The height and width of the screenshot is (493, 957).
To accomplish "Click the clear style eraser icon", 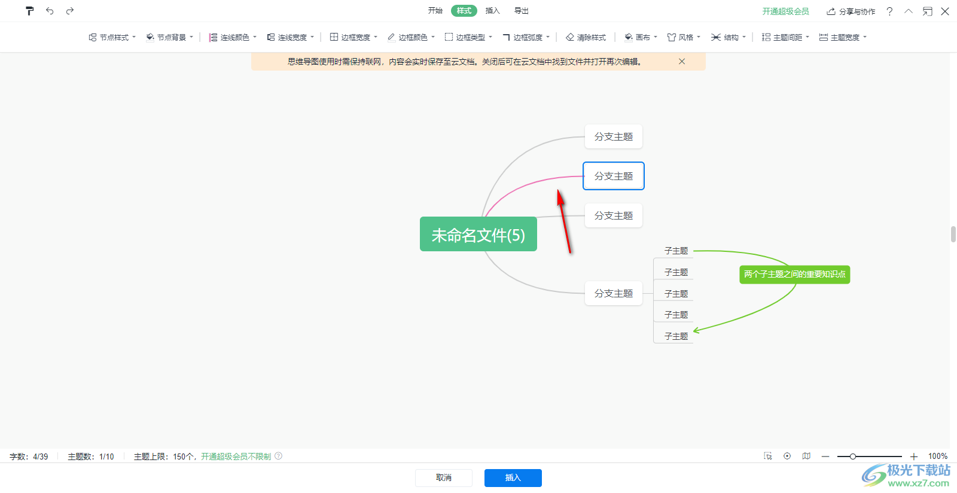I will click(x=570, y=37).
